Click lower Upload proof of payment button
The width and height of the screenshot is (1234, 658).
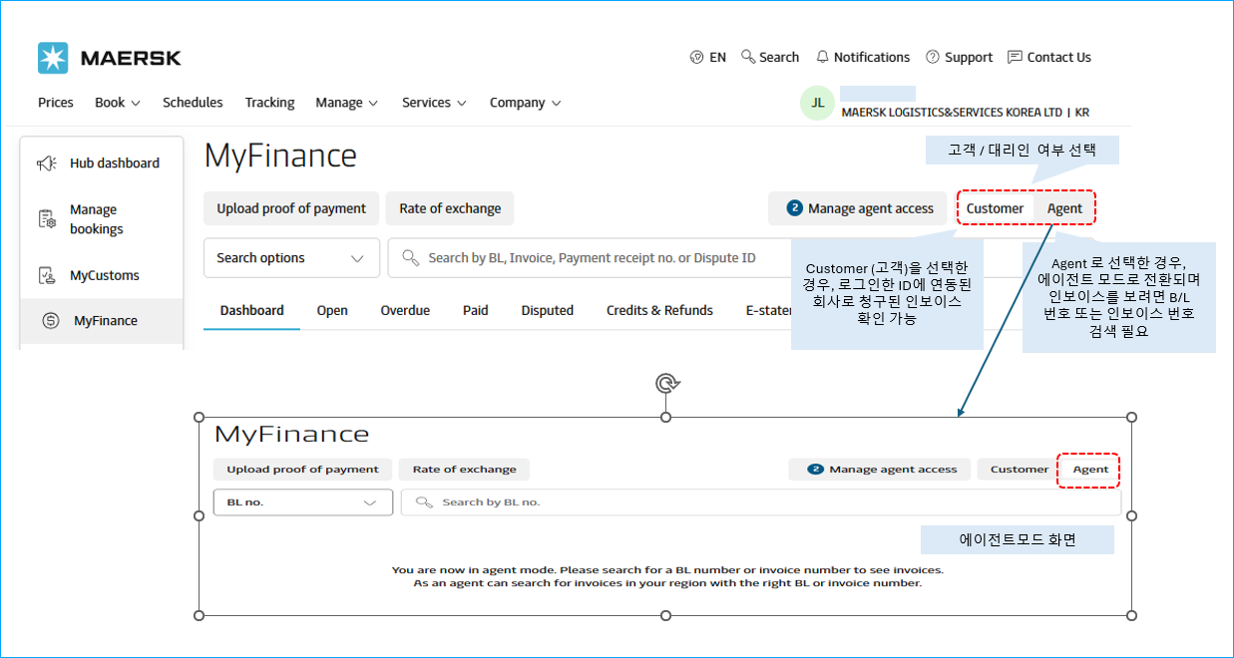point(302,470)
